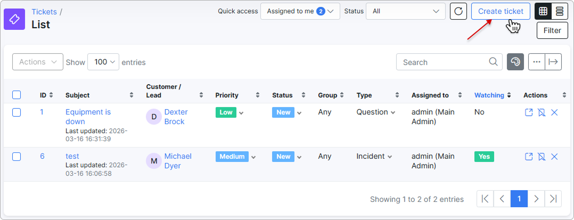Image resolution: width=574 pixels, height=220 pixels.
Task: Sort by Actions column arrows
Action: click(x=564, y=95)
